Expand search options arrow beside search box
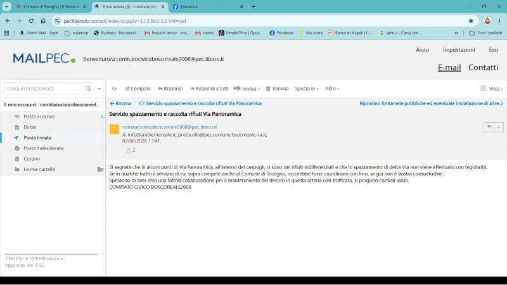The height and width of the screenshot is (285, 507). [x=99, y=89]
